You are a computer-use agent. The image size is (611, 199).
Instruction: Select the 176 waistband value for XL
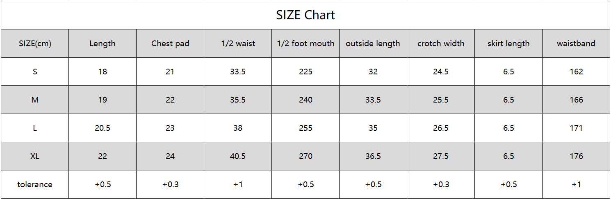click(x=576, y=156)
